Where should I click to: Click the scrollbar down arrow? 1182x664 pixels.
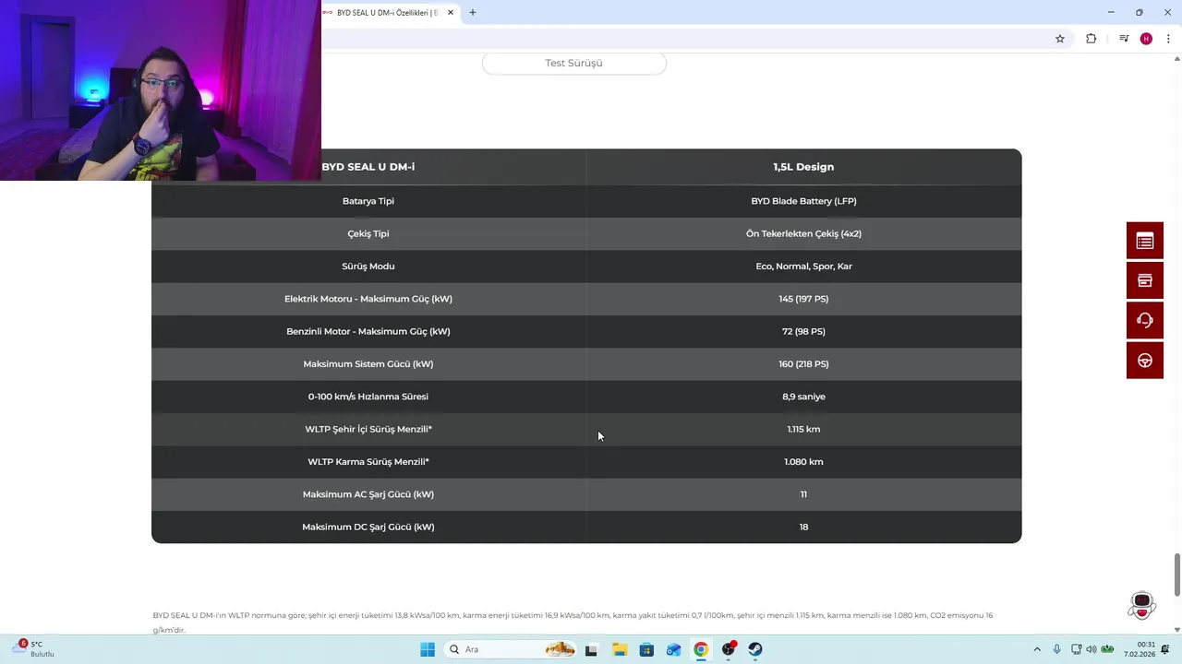coord(1176,630)
